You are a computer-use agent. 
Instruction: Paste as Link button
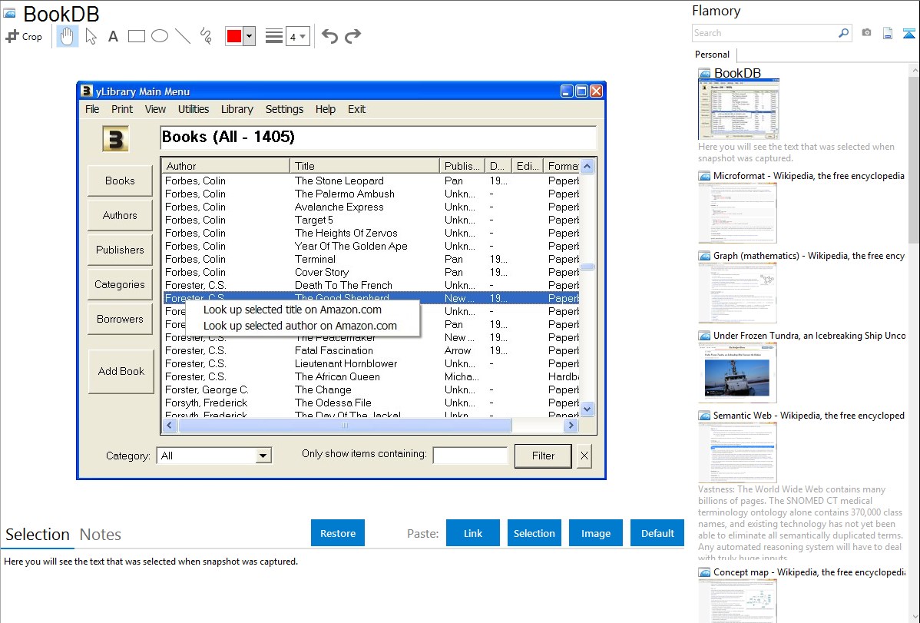[x=473, y=533]
